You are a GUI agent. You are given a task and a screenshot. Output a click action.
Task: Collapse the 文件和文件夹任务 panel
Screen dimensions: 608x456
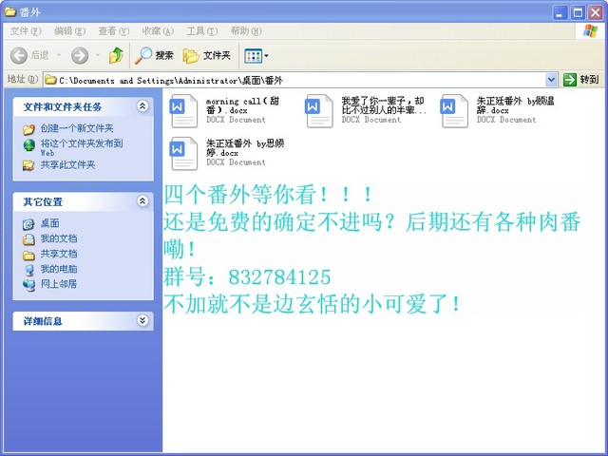(x=142, y=105)
